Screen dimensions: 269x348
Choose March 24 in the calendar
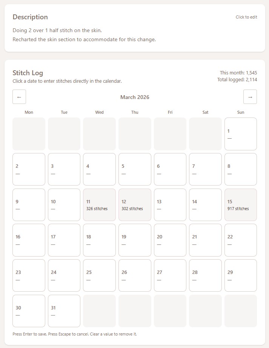(64, 275)
